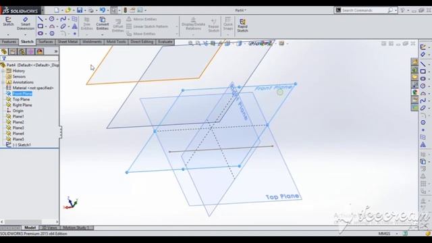Select Right Plane in the feature tree
The height and width of the screenshot is (243, 432).
[x=22, y=105]
